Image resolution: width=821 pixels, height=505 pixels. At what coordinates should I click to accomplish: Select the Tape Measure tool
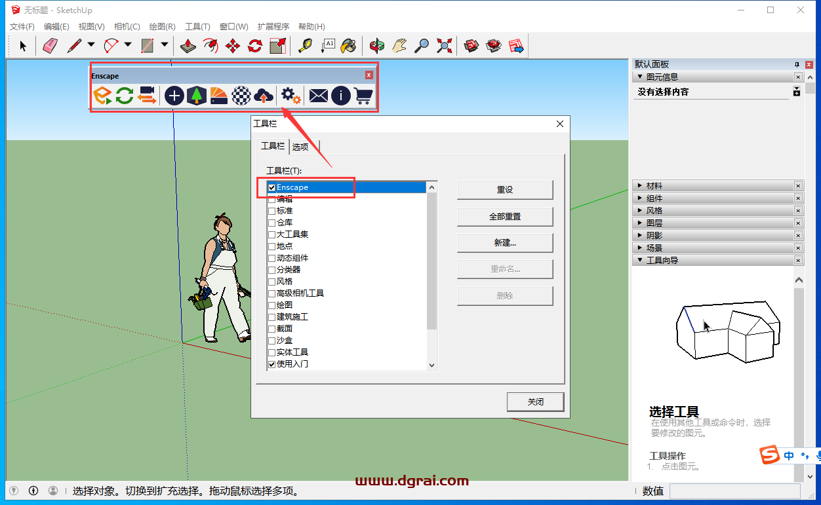tap(305, 45)
